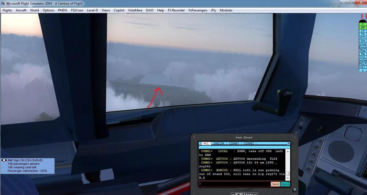Click the Flight Simulator title bar app icon
367x195 pixels.
pos(3,3)
